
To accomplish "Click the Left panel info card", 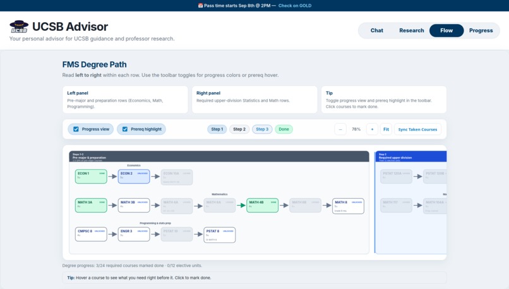I will [x=125, y=100].
